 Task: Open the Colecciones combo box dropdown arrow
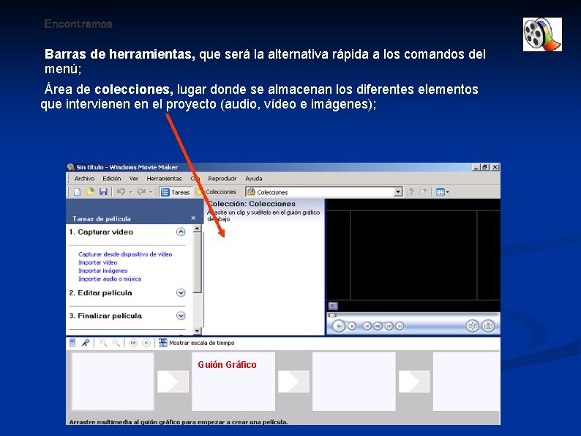[x=398, y=192]
